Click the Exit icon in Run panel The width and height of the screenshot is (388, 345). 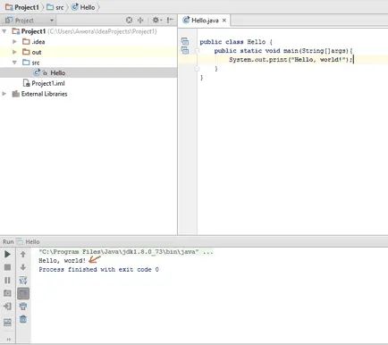tap(7, 307)
